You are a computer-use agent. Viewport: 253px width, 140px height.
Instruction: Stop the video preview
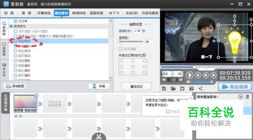(x=198, y=75)
